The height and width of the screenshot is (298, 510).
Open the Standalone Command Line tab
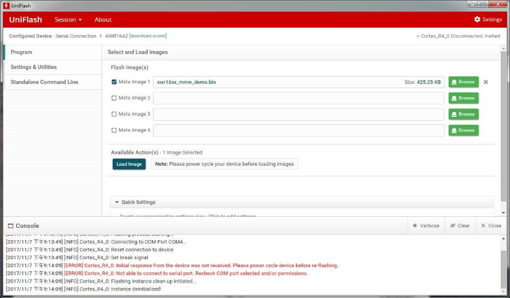53,82
